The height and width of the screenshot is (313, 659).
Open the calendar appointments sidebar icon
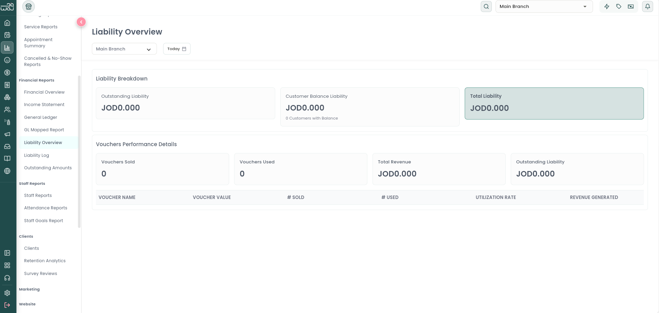coord(7,35)
